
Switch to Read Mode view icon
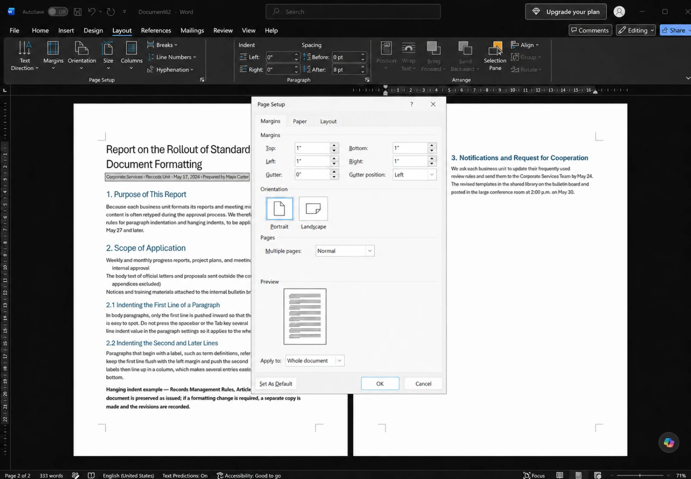pos(560,475)
